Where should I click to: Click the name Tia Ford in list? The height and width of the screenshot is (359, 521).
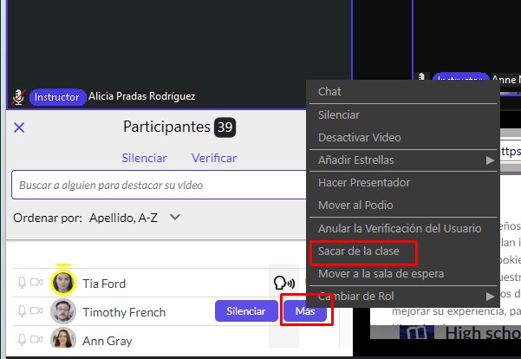coord(104,284)
